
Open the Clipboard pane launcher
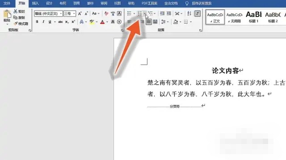tap(30, 31)
